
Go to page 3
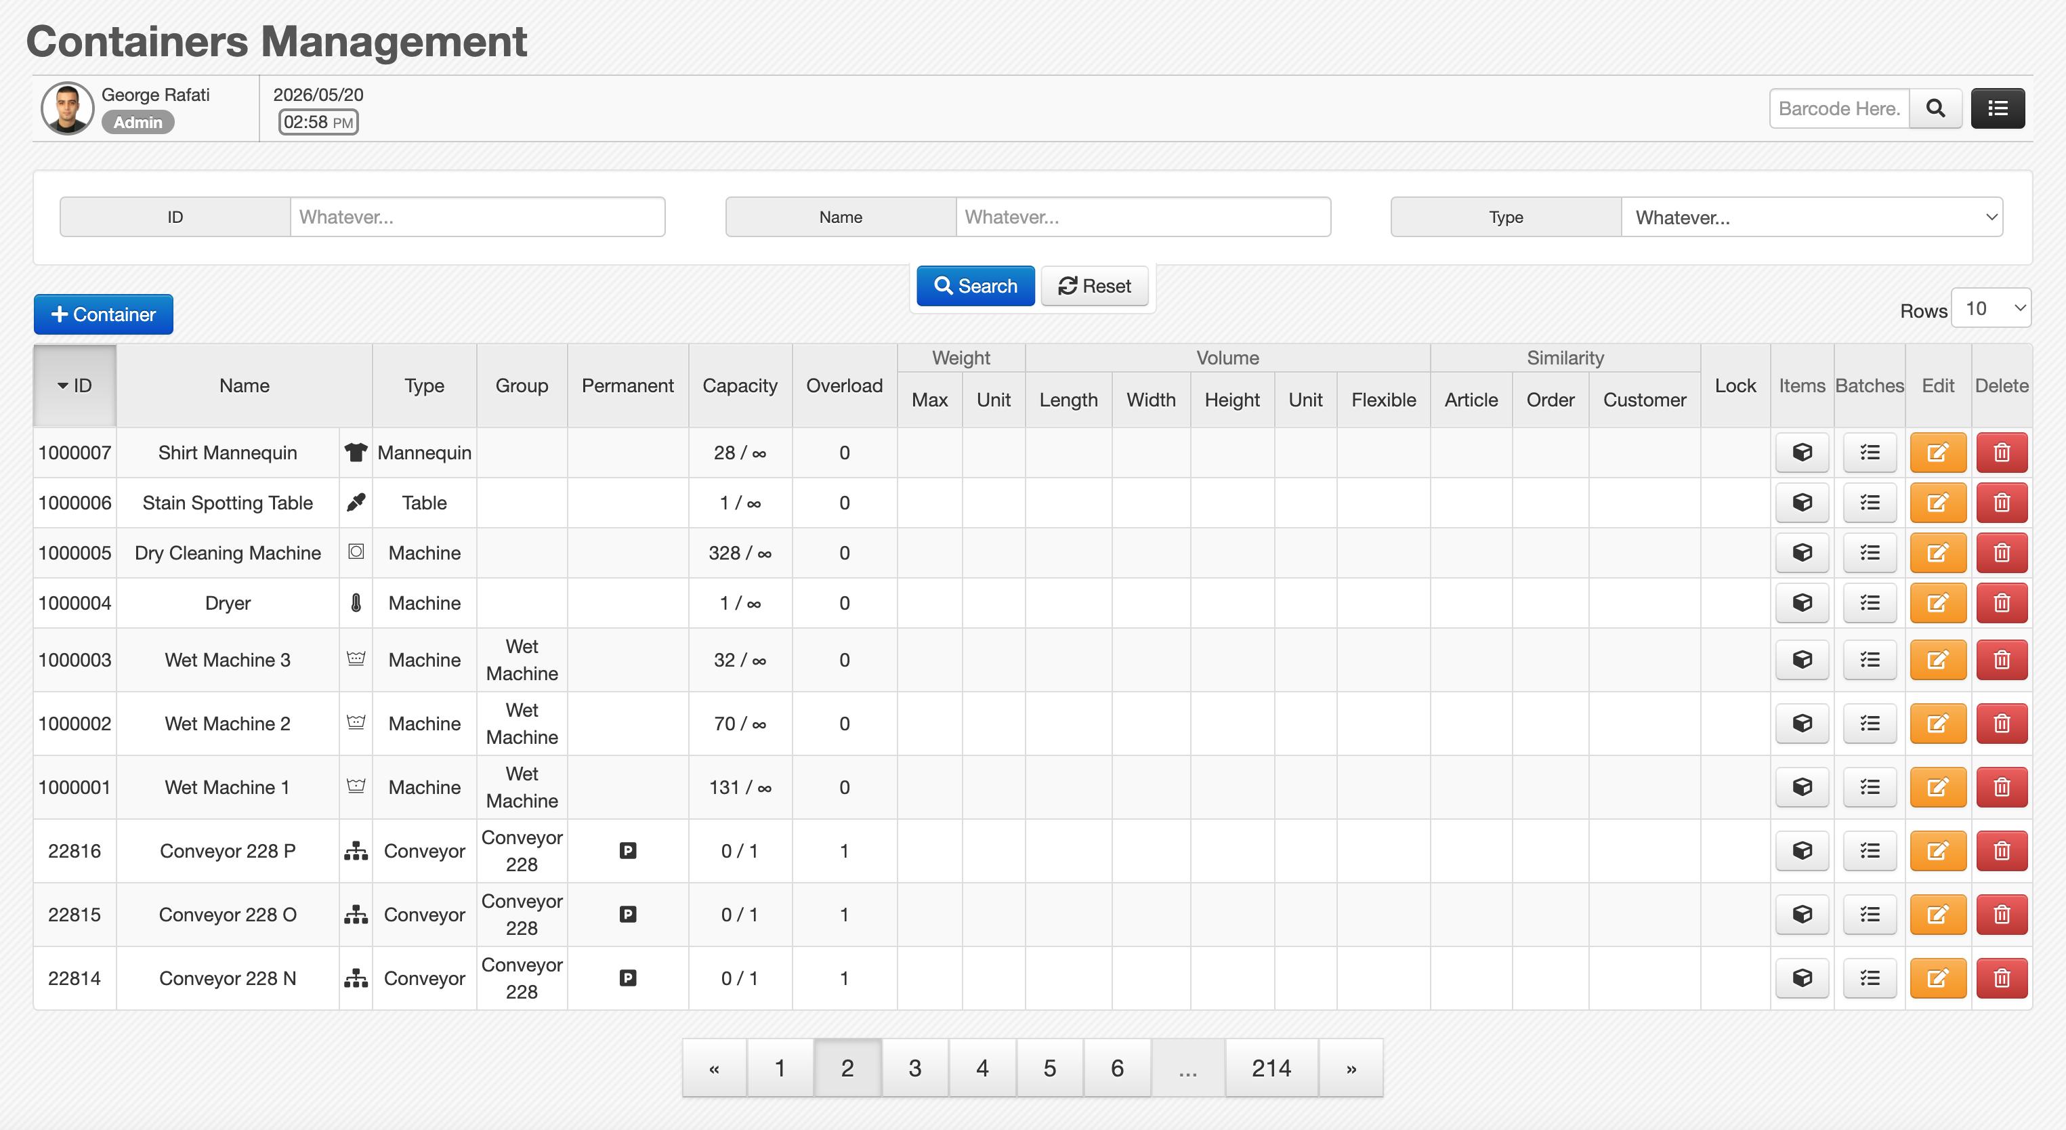(x=915, y=1068)
